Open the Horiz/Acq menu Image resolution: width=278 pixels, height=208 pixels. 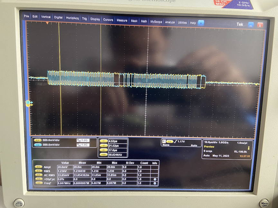72,18
